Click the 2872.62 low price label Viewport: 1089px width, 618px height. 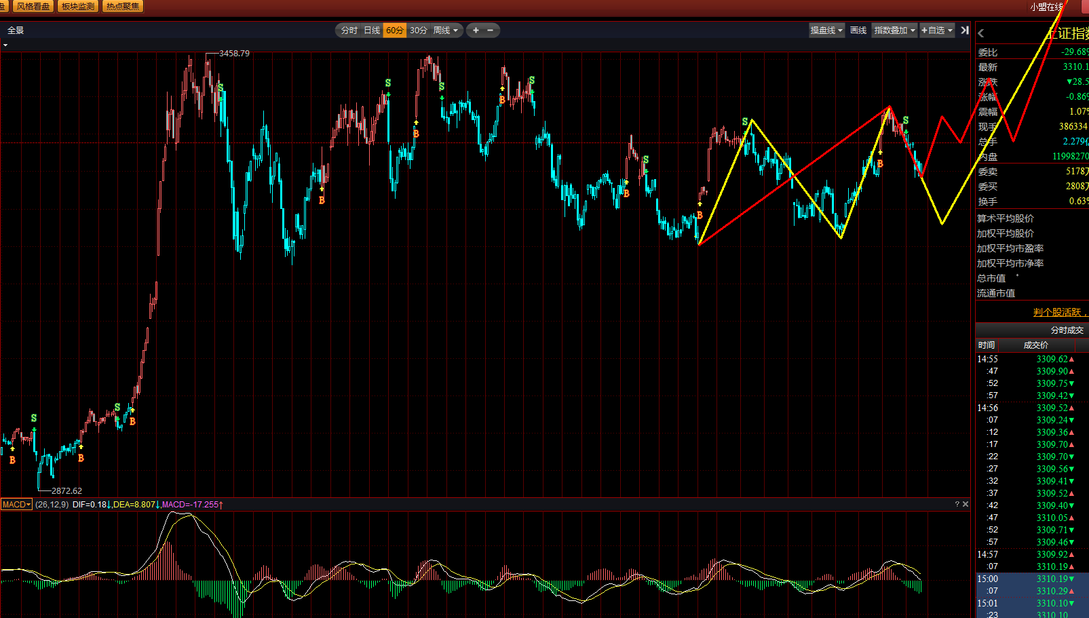[66, 490]
